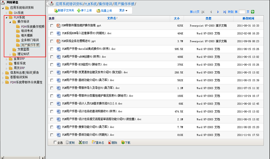Viewport: 270px width, 159px height.
Task: Click the folder icon of 培训考试
Action: [x=18, y=31]
